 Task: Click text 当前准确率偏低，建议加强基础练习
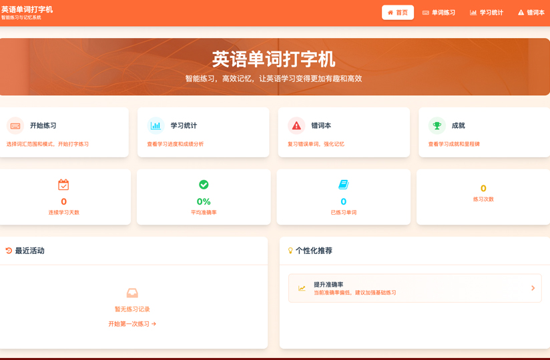point(355,293)
